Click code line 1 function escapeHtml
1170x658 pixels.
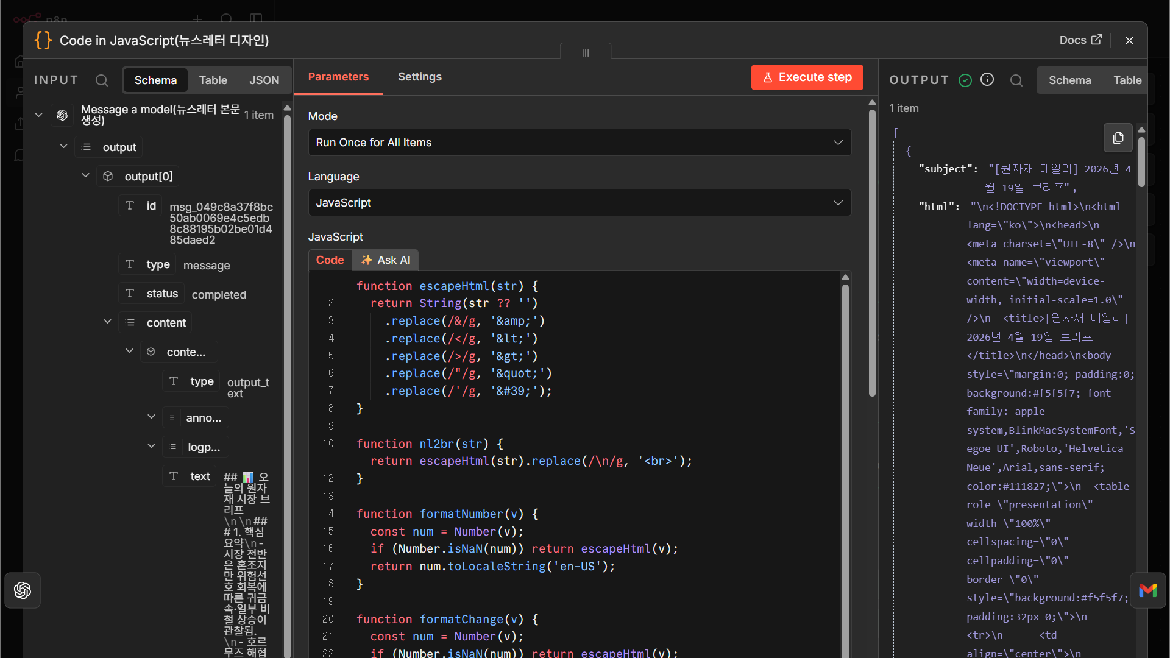(x=447, y=286)
